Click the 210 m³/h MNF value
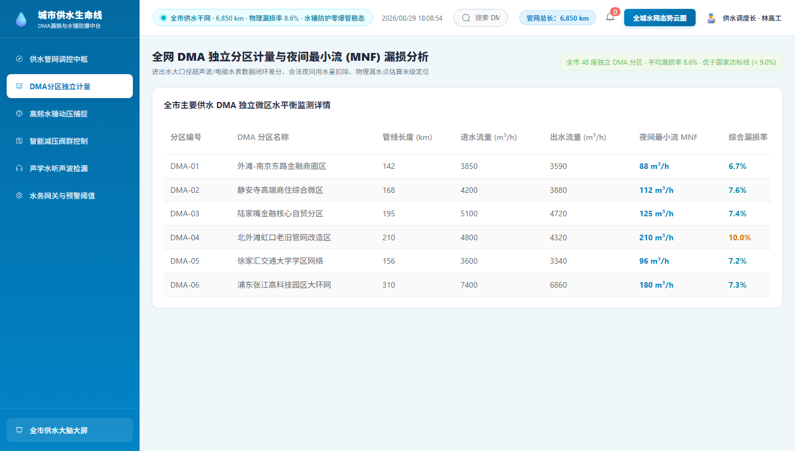Screen dimensions: 795x451 tap(657, 237)
